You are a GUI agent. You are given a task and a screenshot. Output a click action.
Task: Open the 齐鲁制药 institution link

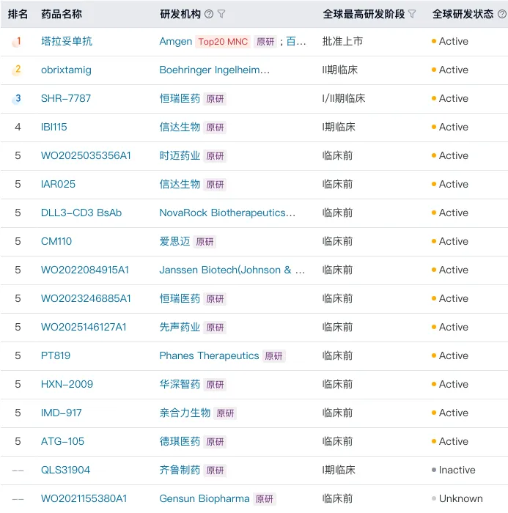180,470
